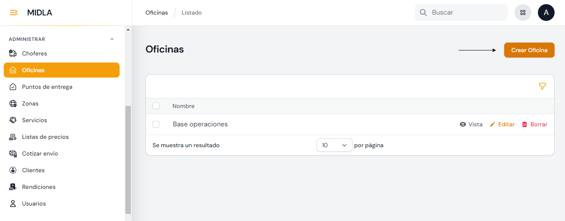Screen dimensions: 565x221
Task: Open the per page dropdown showing 10
Action: point(334,145)
